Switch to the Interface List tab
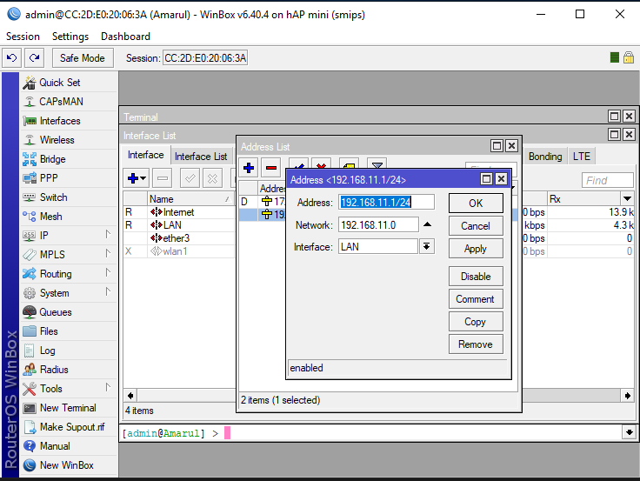The height and width of the screenshot is (481, 640). [201, 157]
